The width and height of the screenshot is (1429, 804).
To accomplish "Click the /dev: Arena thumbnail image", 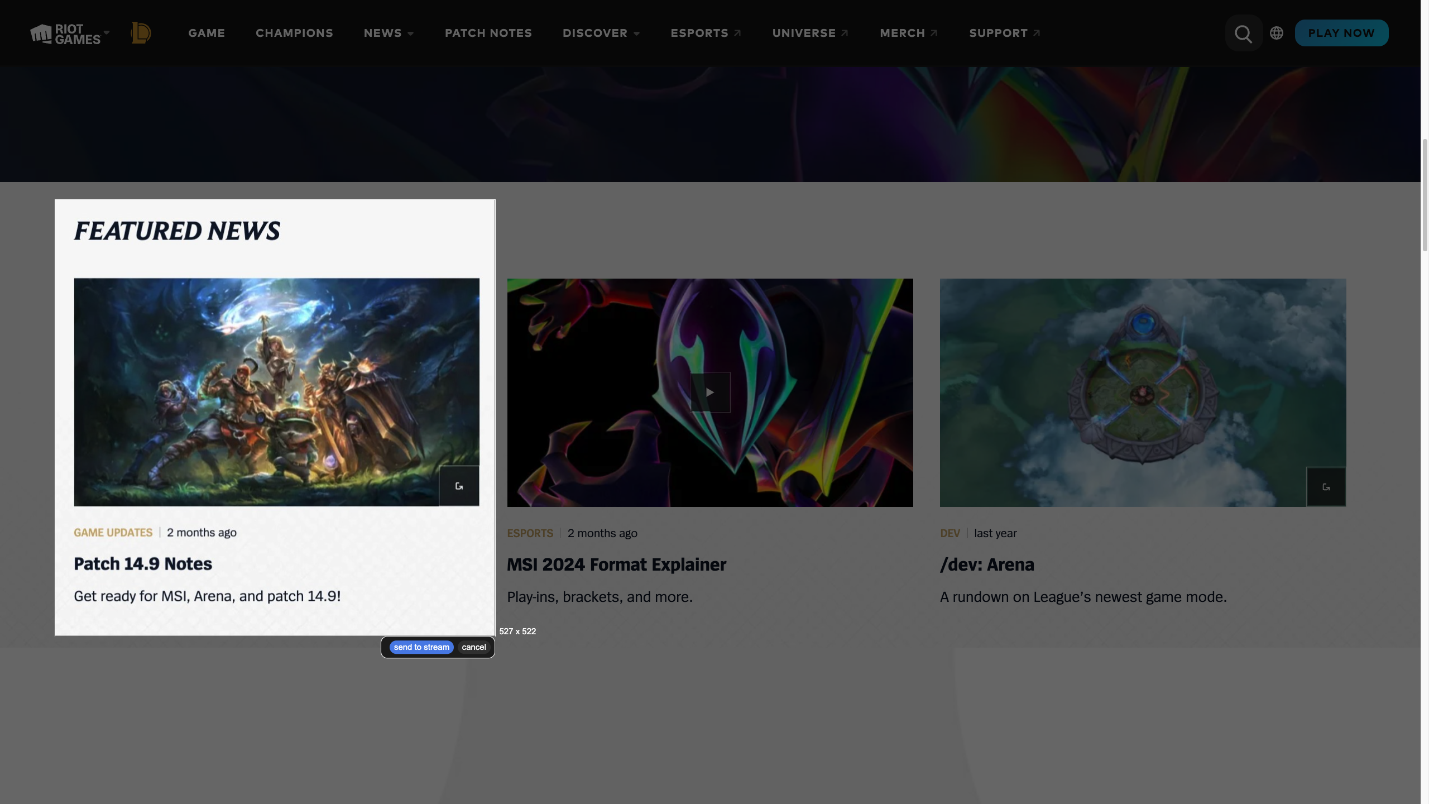I will 1142,392.
